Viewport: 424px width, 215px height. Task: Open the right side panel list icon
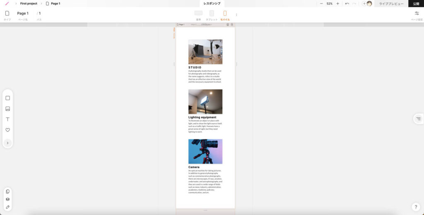point(418,119)
